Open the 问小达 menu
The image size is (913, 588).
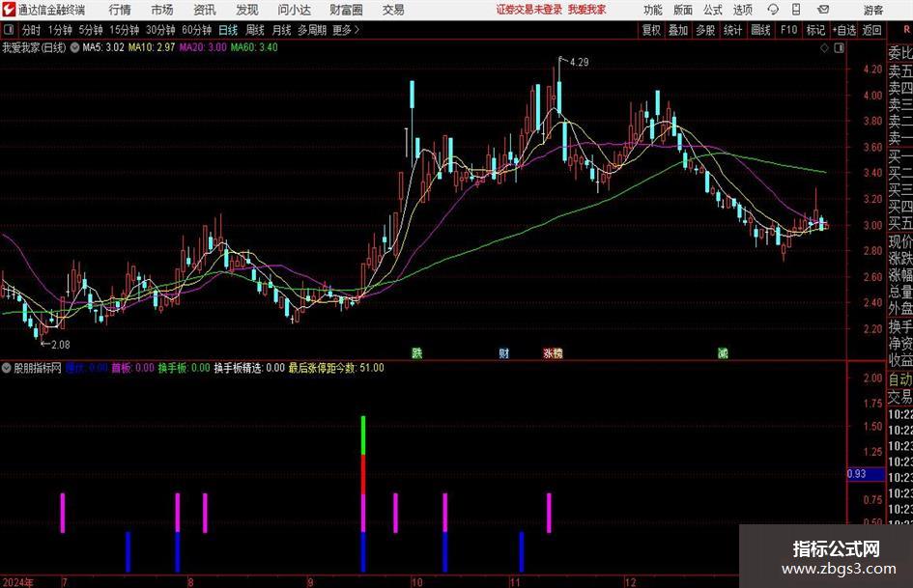[x=294, y=10]
